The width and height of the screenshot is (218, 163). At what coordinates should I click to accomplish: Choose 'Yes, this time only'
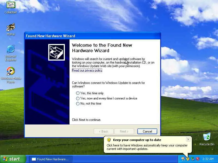pos(90,93)
